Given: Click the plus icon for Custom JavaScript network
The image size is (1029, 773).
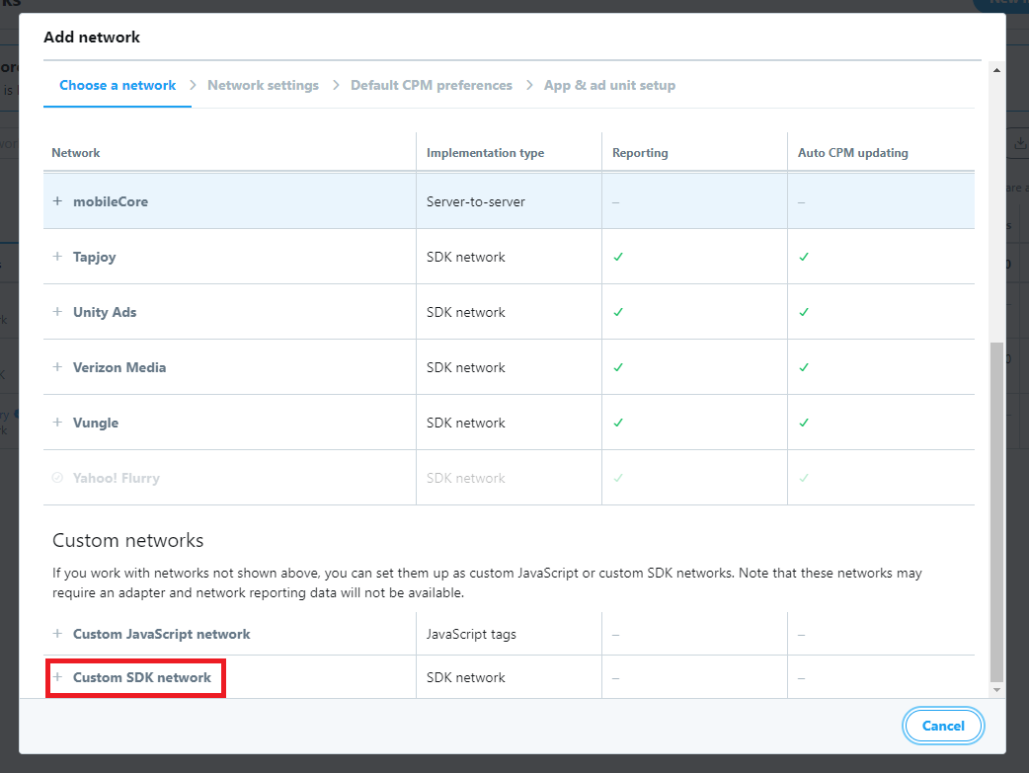Looking at the screenshot, I should coord(57,634).
